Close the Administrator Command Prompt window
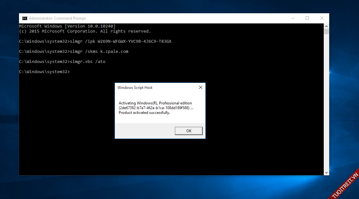 click(x=322, y=18)
